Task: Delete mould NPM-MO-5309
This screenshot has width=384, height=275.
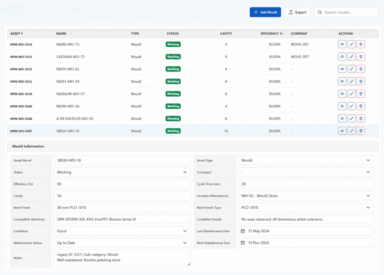Action: click(x=361, y=106)
